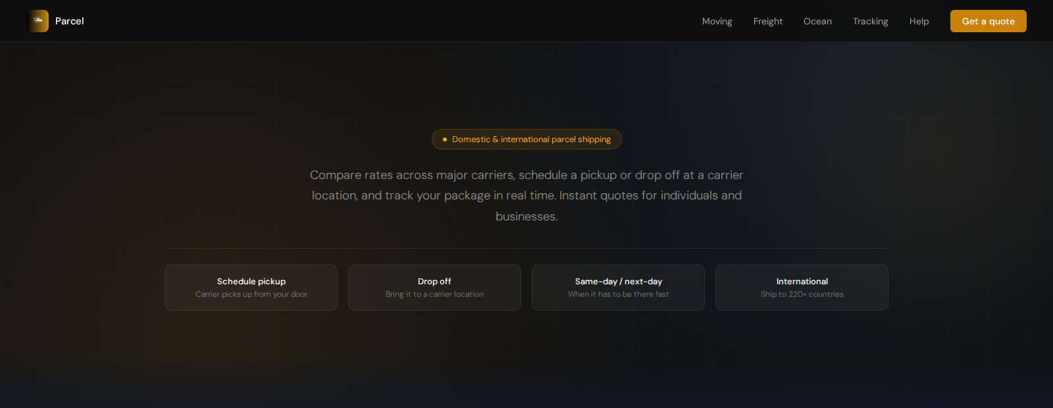Open the Moving section
Image resolution: width=1053 pixels, height=408 pixels.
717,21
